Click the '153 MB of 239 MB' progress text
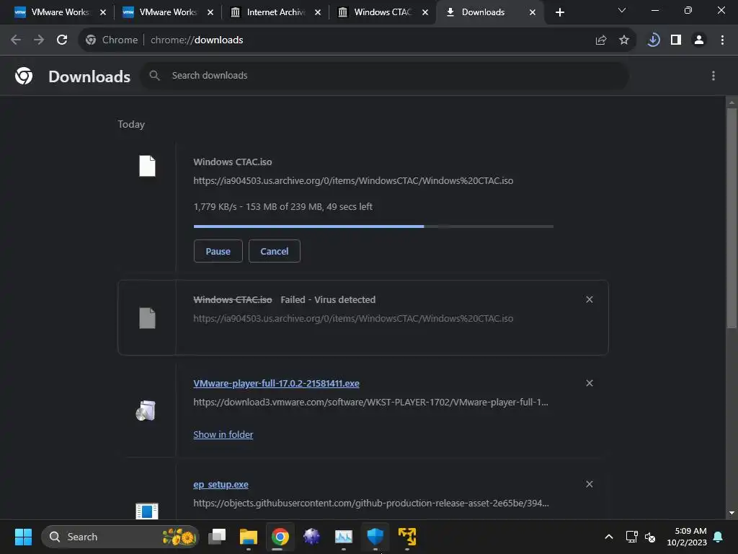The height and width of the screenshot is (554, 738). pyautogui.click(x=284, y=206)
